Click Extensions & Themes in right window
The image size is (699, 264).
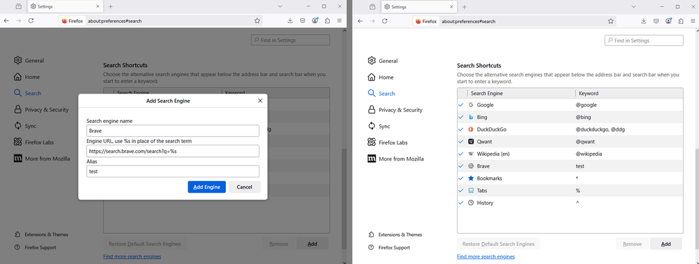395,235
